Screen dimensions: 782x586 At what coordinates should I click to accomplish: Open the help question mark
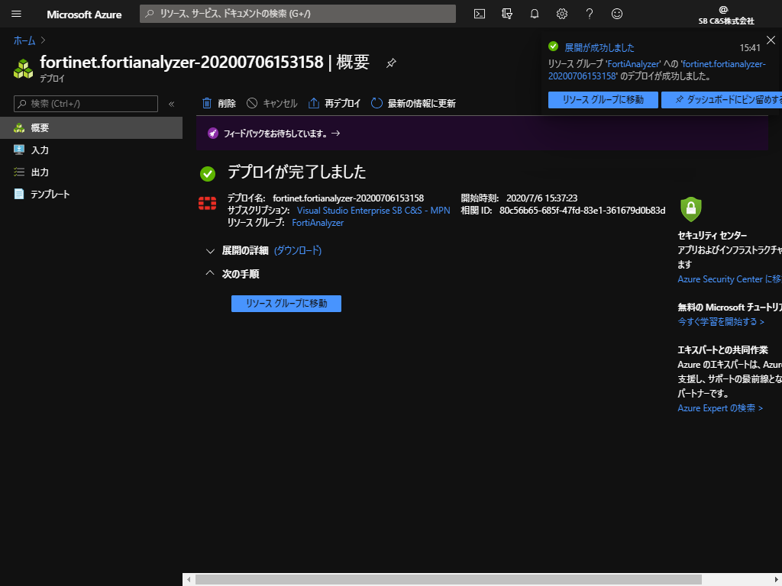click(x=589, y=14)
